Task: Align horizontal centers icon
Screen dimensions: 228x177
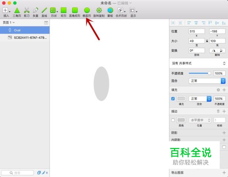Action: click(x=196, y=23)
